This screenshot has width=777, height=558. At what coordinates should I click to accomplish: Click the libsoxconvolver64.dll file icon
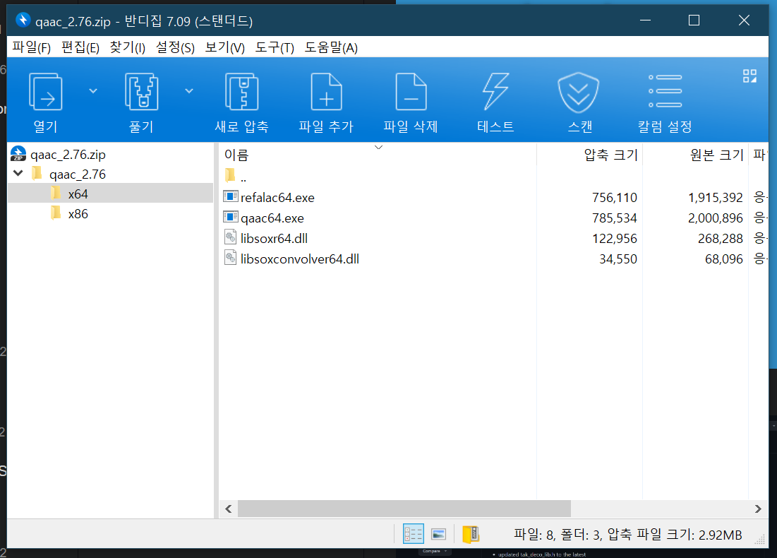pyautogui.click(x=231, y=258)
